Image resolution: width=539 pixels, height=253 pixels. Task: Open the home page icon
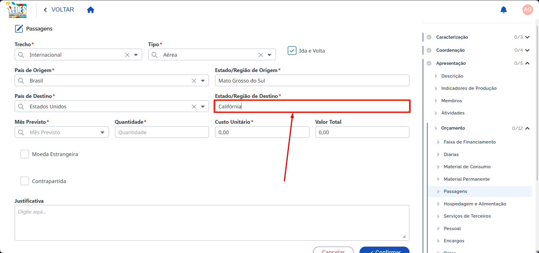click(91, 10)
